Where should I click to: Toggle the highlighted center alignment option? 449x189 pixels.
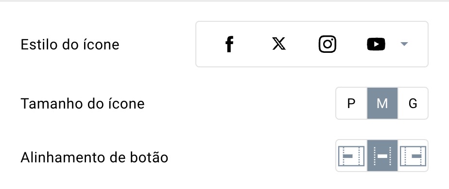(x=382, y=156)
